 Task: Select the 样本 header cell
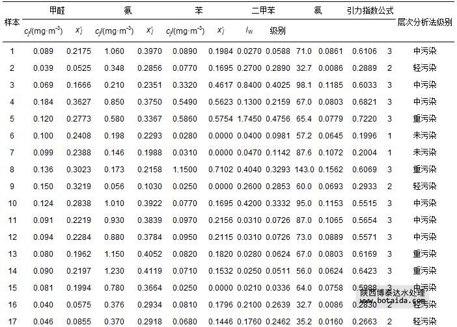(x=12, y=21)
